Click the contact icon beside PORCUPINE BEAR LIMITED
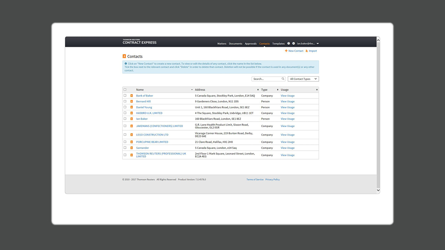Image resolution: width=445 pixels, height=250 pixels. tap(132, 142)
